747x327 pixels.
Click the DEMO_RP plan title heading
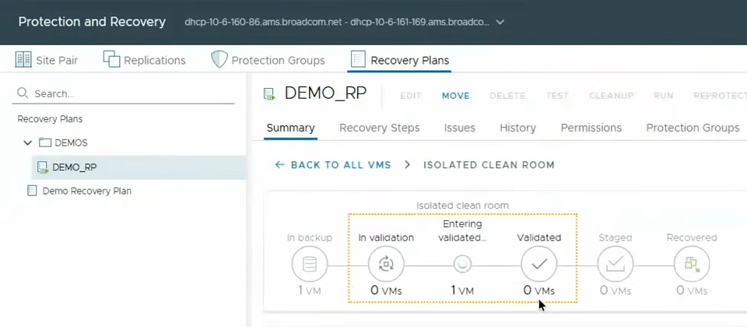pyautogui.click(x=325, y=94)
